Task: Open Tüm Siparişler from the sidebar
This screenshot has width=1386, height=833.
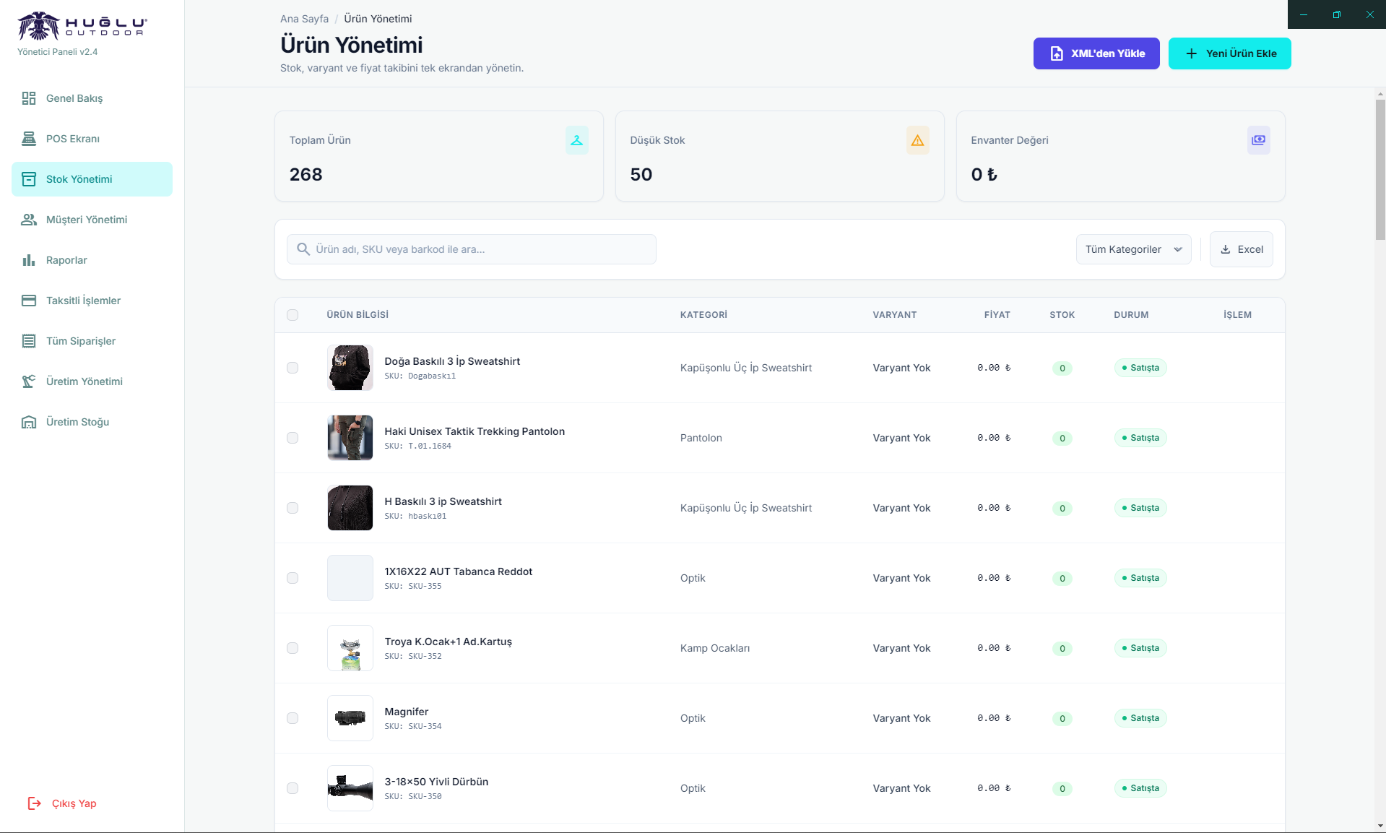Action: pos(81,341)
